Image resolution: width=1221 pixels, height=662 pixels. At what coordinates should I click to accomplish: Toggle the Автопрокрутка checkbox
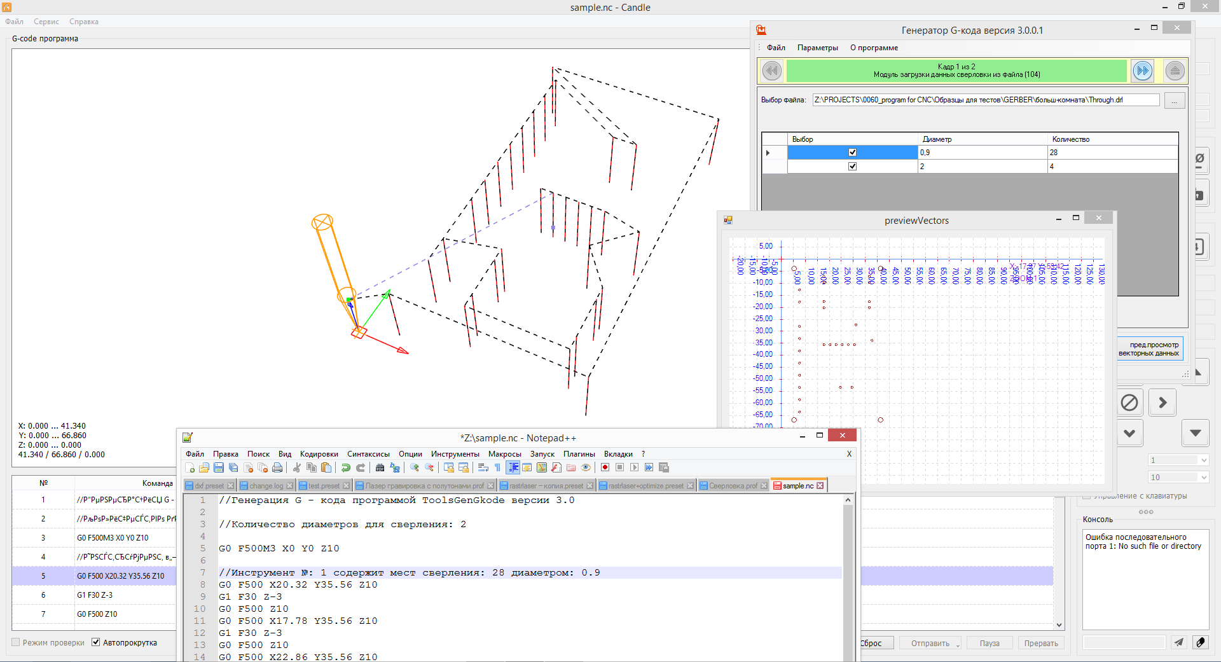pyautogui.click(x=96, y=642)
